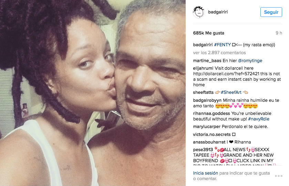The height and width of the screenshot is (186, 289).
Task: Click the Seguir follow button
Action: click(x=271, y=12)
